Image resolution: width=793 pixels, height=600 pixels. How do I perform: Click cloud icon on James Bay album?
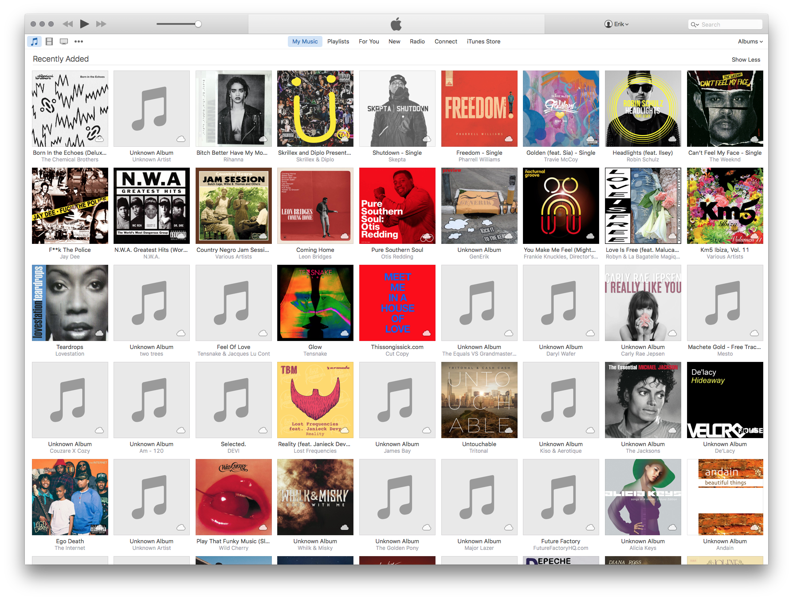[427, 430]
